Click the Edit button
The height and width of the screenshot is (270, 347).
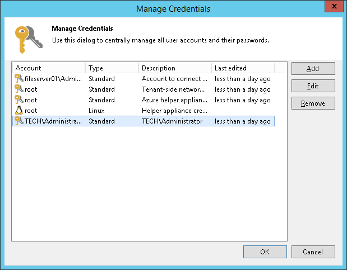pyautogui.click(x=313, y=86)
